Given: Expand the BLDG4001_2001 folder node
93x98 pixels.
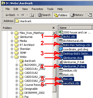Looking at the screenshot, I should (x=17, y=65).
